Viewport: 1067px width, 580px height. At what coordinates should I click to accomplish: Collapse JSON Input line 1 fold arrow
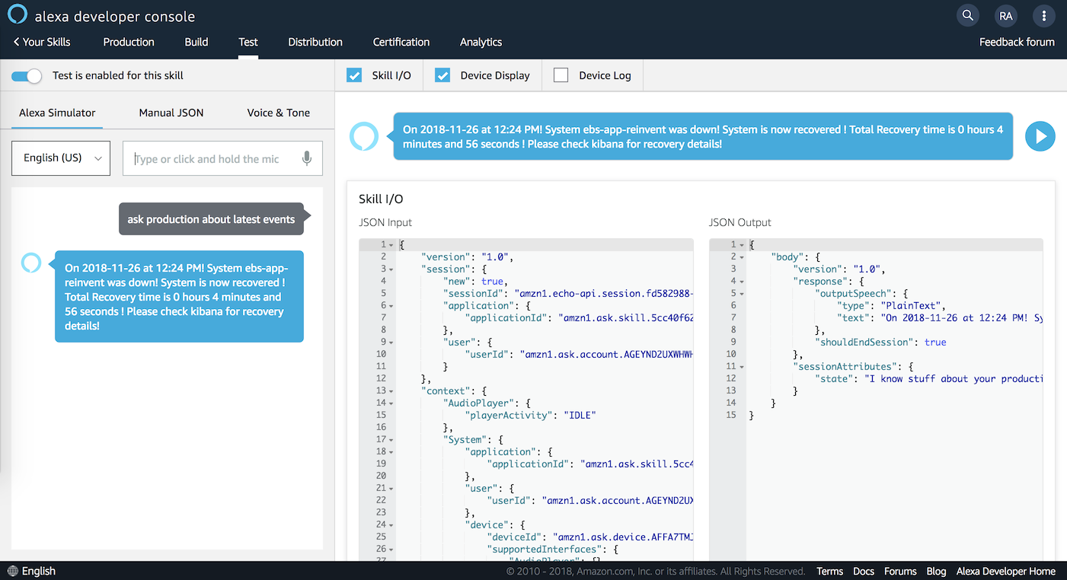[391, 245]
